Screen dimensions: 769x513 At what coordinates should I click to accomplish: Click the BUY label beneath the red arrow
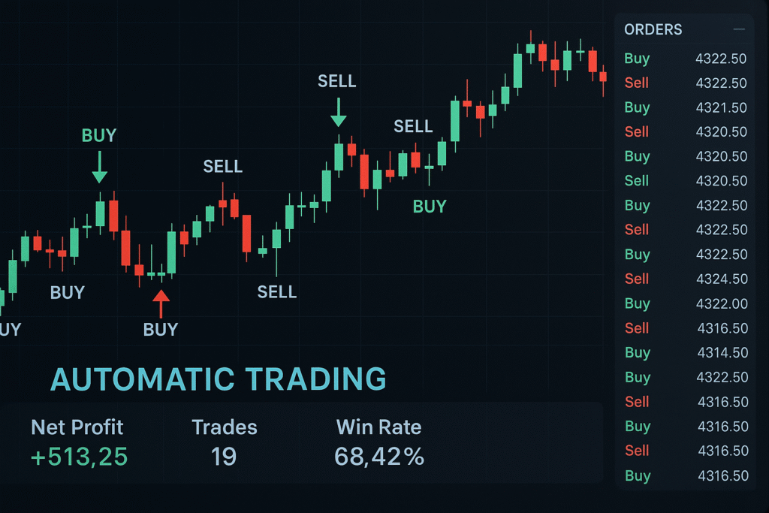coord(161,330)
